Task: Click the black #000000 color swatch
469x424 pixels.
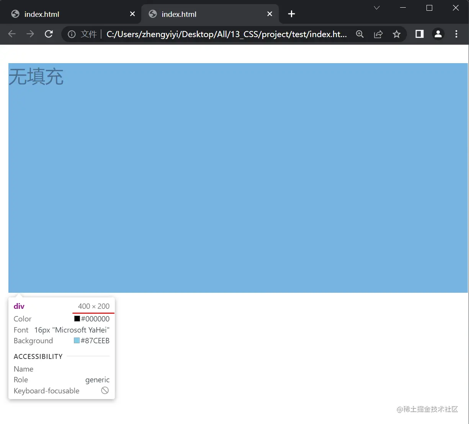Action: [x=77, y=319]
